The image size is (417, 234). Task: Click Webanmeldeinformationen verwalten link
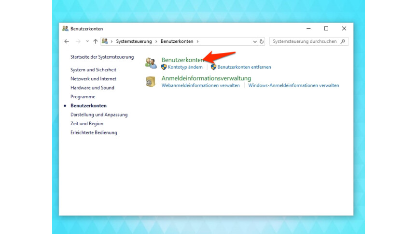(200, 85)
